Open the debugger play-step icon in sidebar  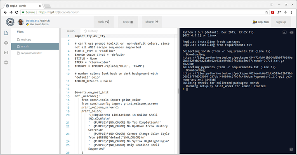click(6, 52)
